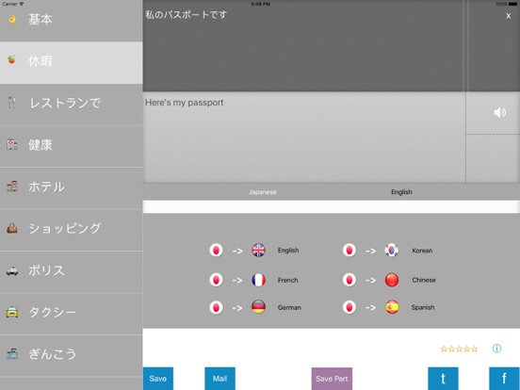Image resolution: width=520 pixels, height=390 pixels.
Task: Click the UK flag icon
Action: click(x=258, y=251)
